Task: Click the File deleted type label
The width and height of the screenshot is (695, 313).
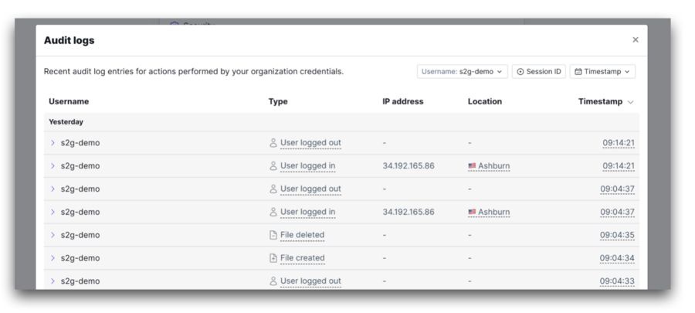Action: (302, 235)
